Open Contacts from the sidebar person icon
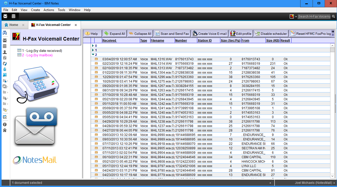The image size is (337, 187). (4, 52)
